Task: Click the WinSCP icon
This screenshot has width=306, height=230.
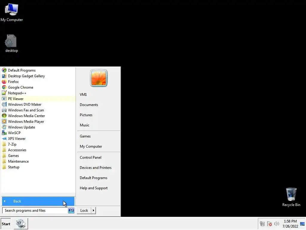Action: 4,133
